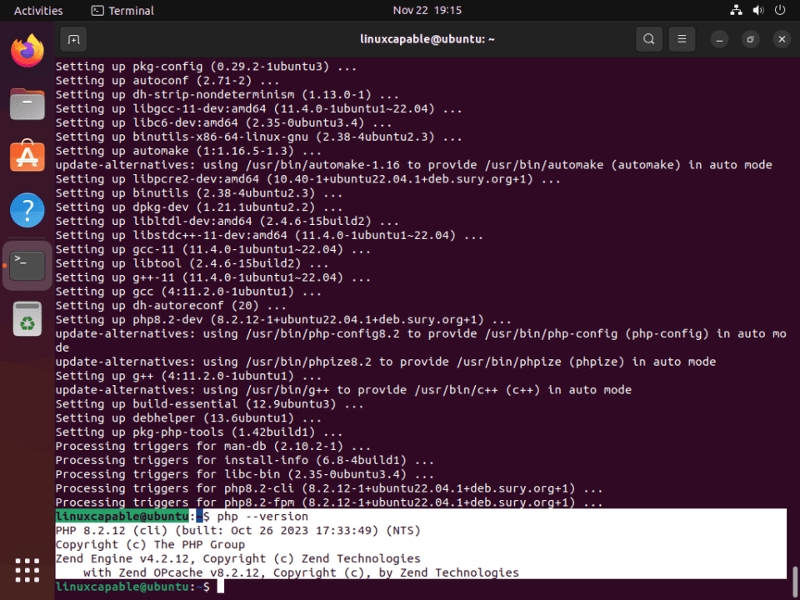Select Terminal in the top menu bar
800x600 pixels.
point(122,11)
